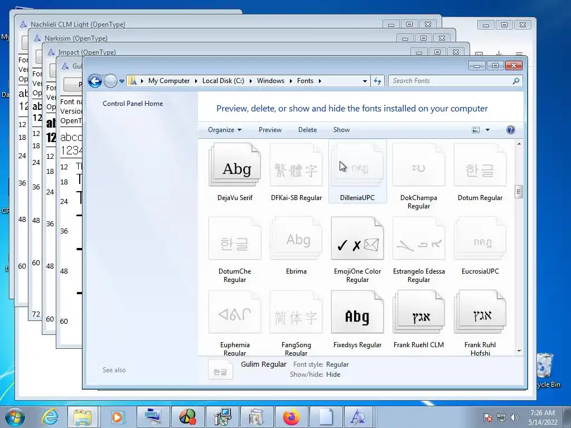Select the Fixedsys Regular font icon
Image resolution: width=571 pixels, height=428 pixels.
tap(357, 312)
